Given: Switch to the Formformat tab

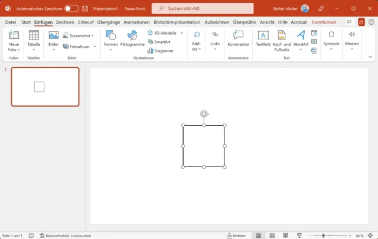Looking at the screenshot, I should [x=324, y=22].
